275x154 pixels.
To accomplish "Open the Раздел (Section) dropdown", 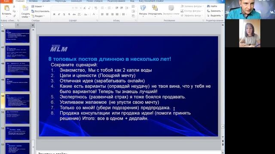I will click(38, 16).
